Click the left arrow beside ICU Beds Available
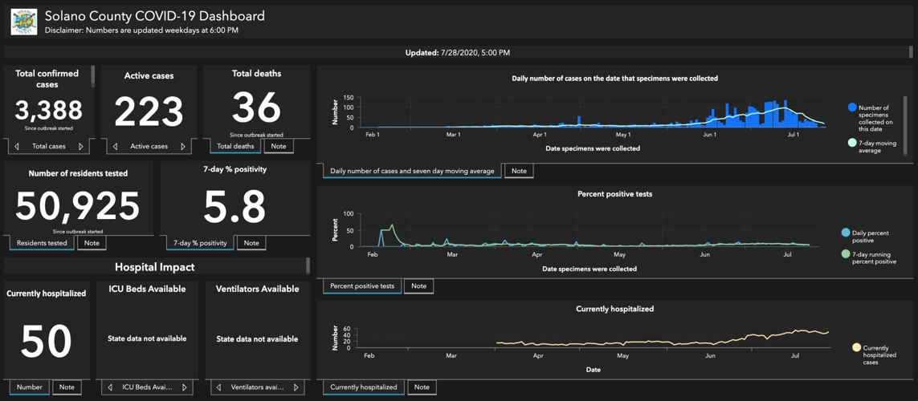Viewport: 918px width, 401px height. point(110,387)
